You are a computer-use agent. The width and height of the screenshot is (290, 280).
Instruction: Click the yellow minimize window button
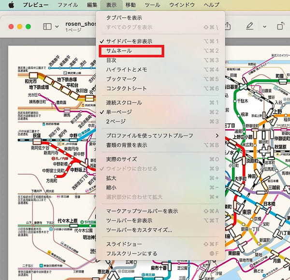click(x=20, y=27)
